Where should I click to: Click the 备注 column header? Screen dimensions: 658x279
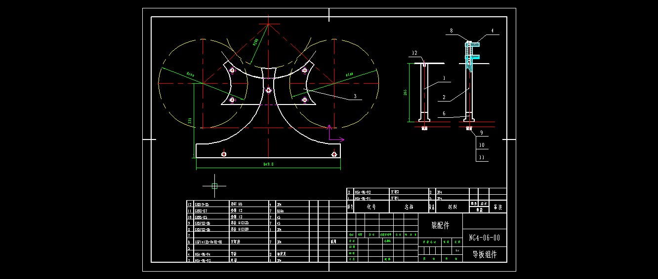[x=497, y=208]
